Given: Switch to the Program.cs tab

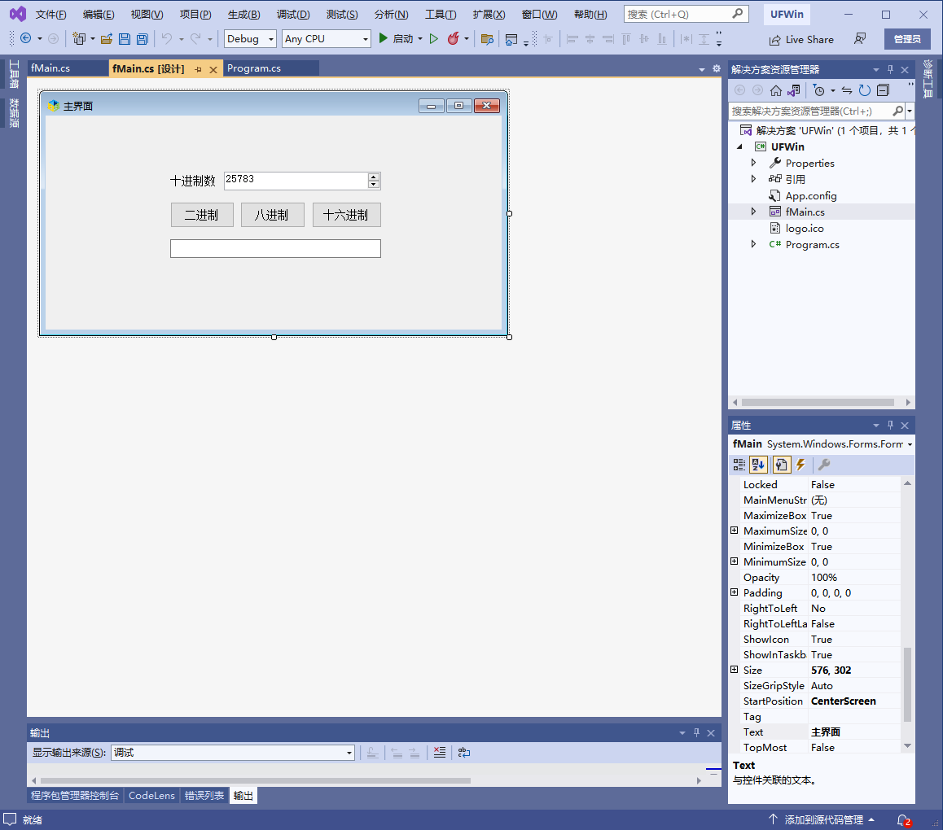Looking at the screenshot, I should pyautogui.click(x=254, y=68).
